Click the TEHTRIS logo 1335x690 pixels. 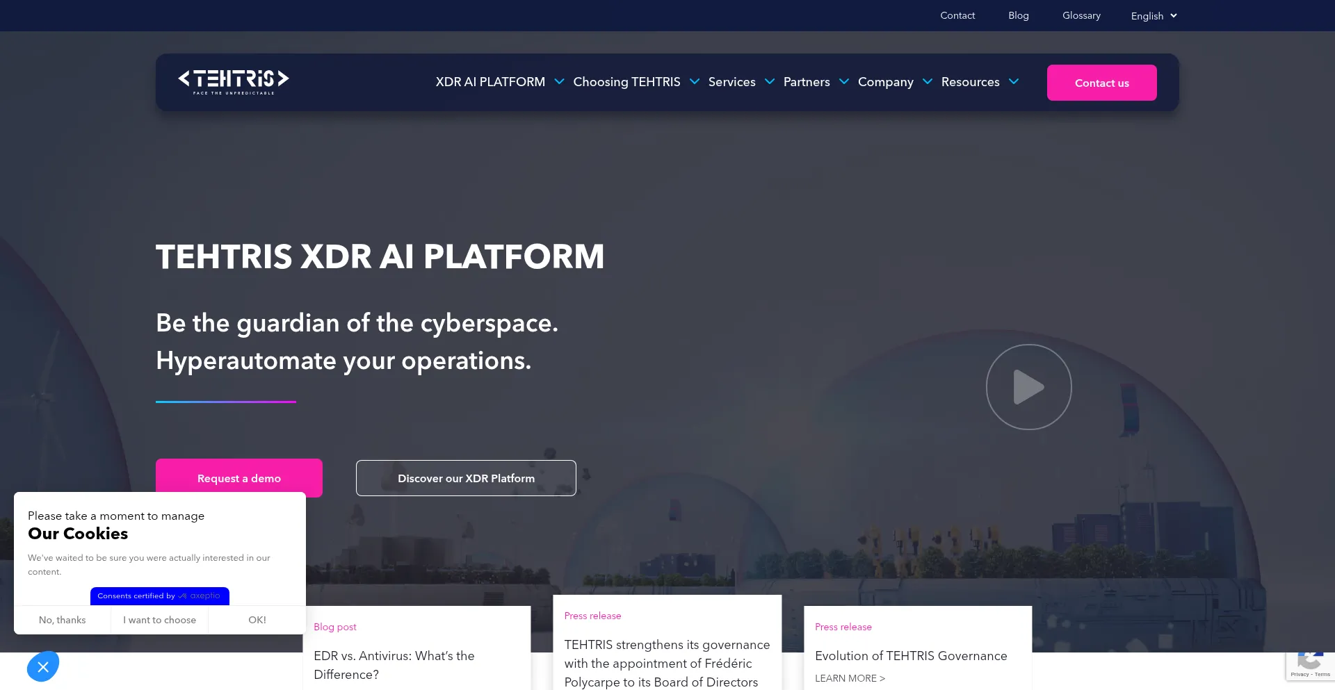(x=233, y=81)
